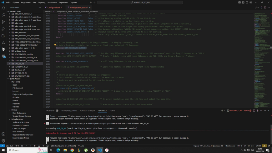Click the PlatformIO alien head icon

click(x=3, y=49)
